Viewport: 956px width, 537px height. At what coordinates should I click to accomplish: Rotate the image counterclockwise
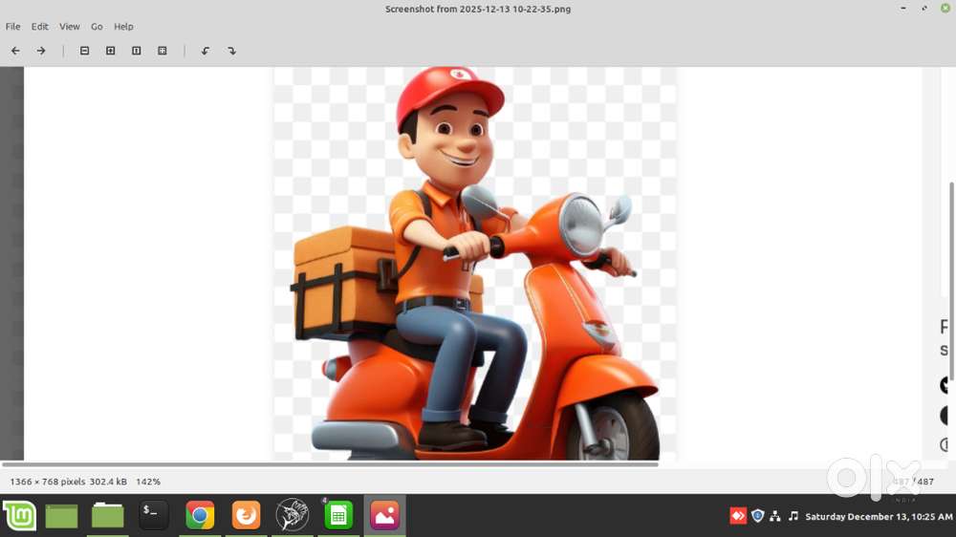tap(205, 51)
